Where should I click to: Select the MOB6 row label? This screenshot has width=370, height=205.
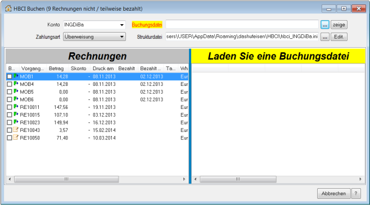coord(26,99)
